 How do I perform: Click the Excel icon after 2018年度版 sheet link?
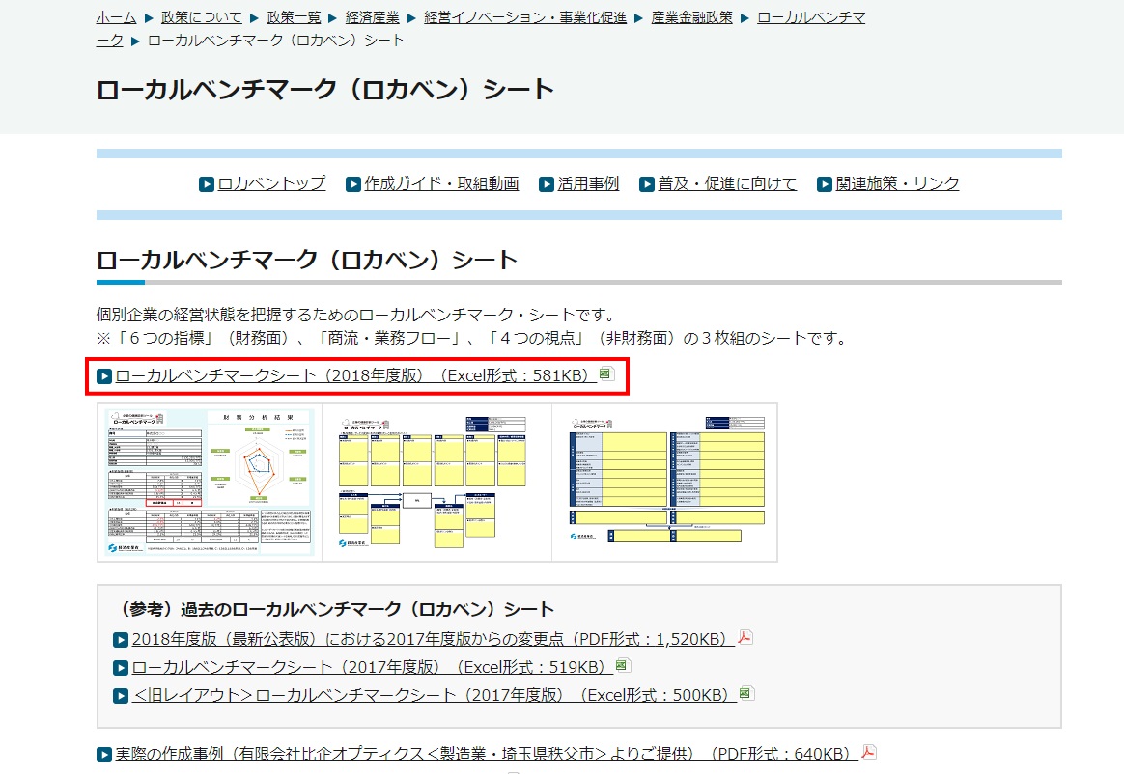pos(606,373)
